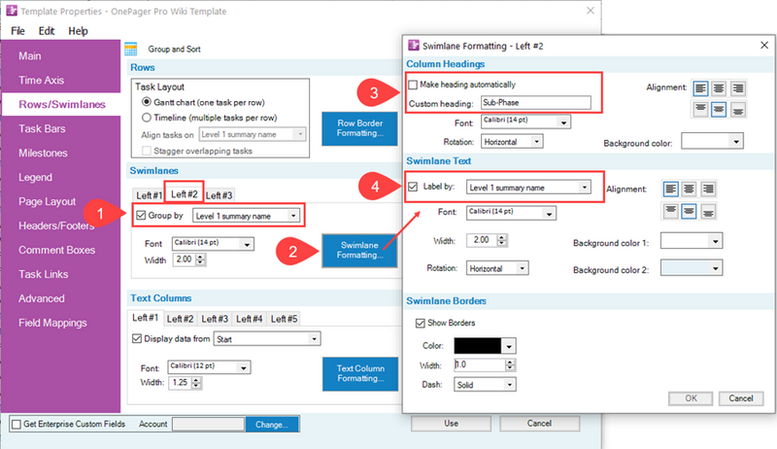
Task: Click the Group and Sort table icon
Action: 131,49
